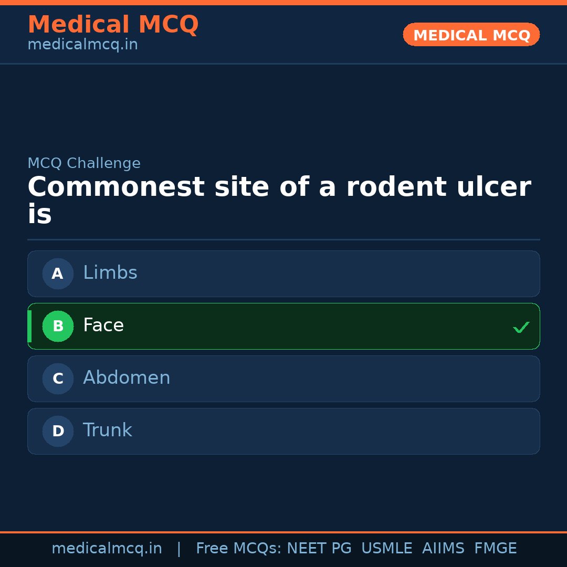567x567 pixels.
Task: Pick the letter D option circle
Action: (58, 431)
